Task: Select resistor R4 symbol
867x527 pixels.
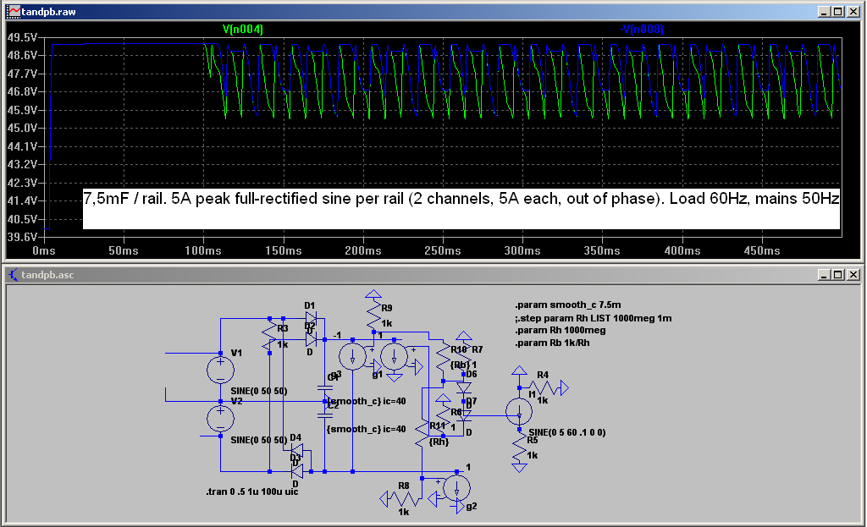Action: click(543, 387)
